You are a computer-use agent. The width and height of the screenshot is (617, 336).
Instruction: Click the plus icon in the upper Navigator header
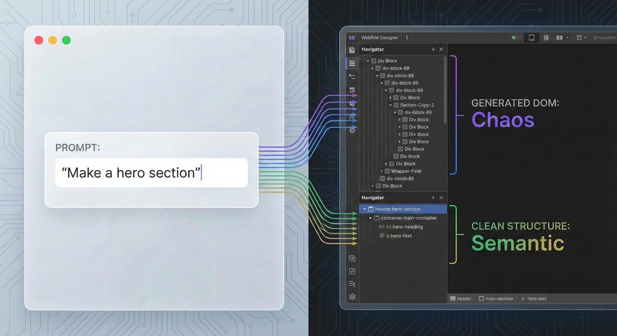[433, 49]
